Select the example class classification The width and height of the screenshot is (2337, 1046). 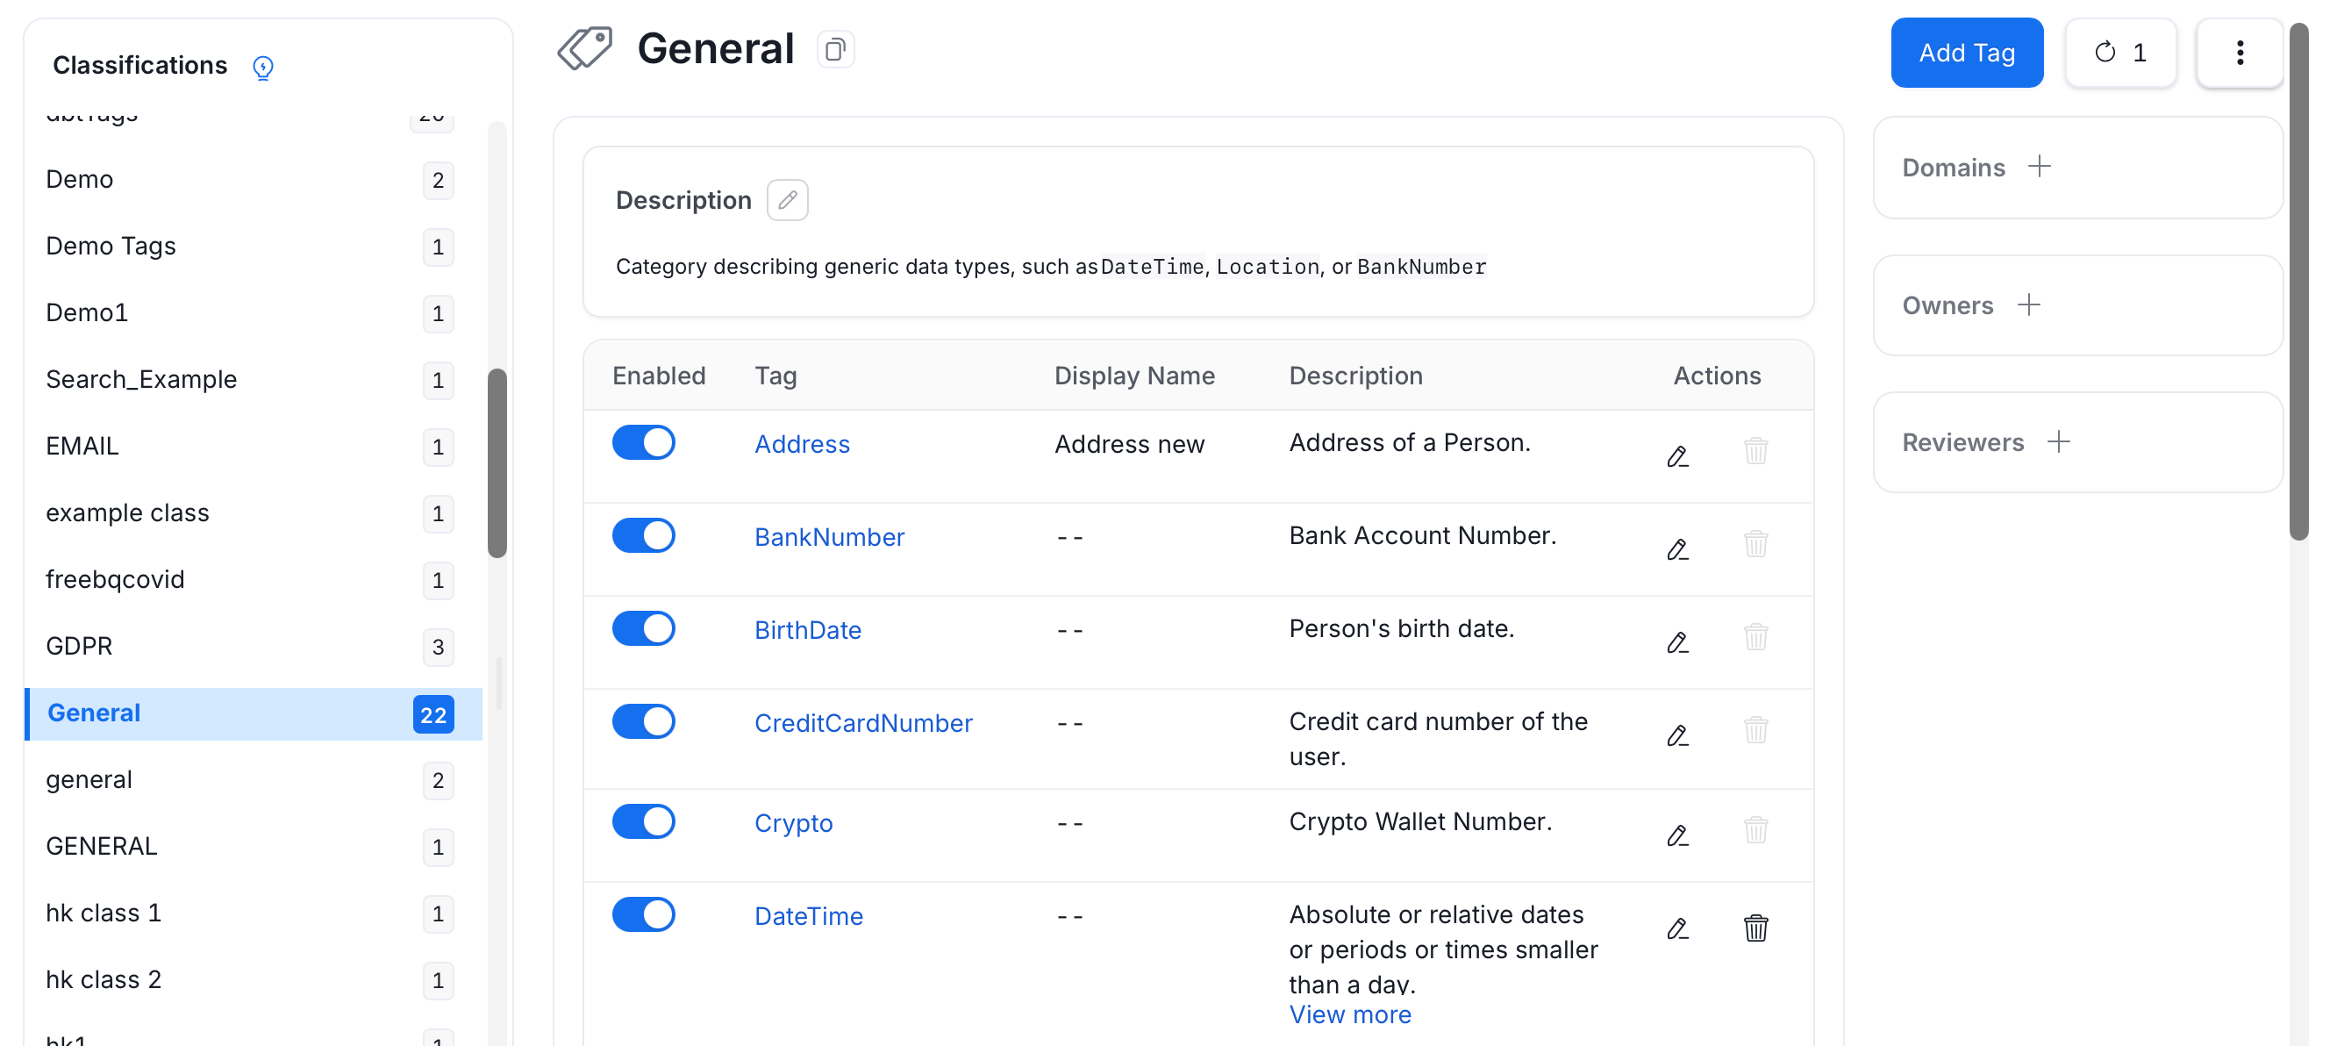(x=254, y=513)
